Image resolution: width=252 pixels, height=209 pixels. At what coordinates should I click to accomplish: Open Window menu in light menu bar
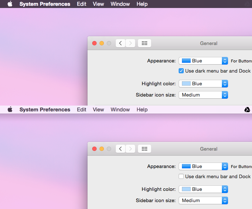coord(120,110)
